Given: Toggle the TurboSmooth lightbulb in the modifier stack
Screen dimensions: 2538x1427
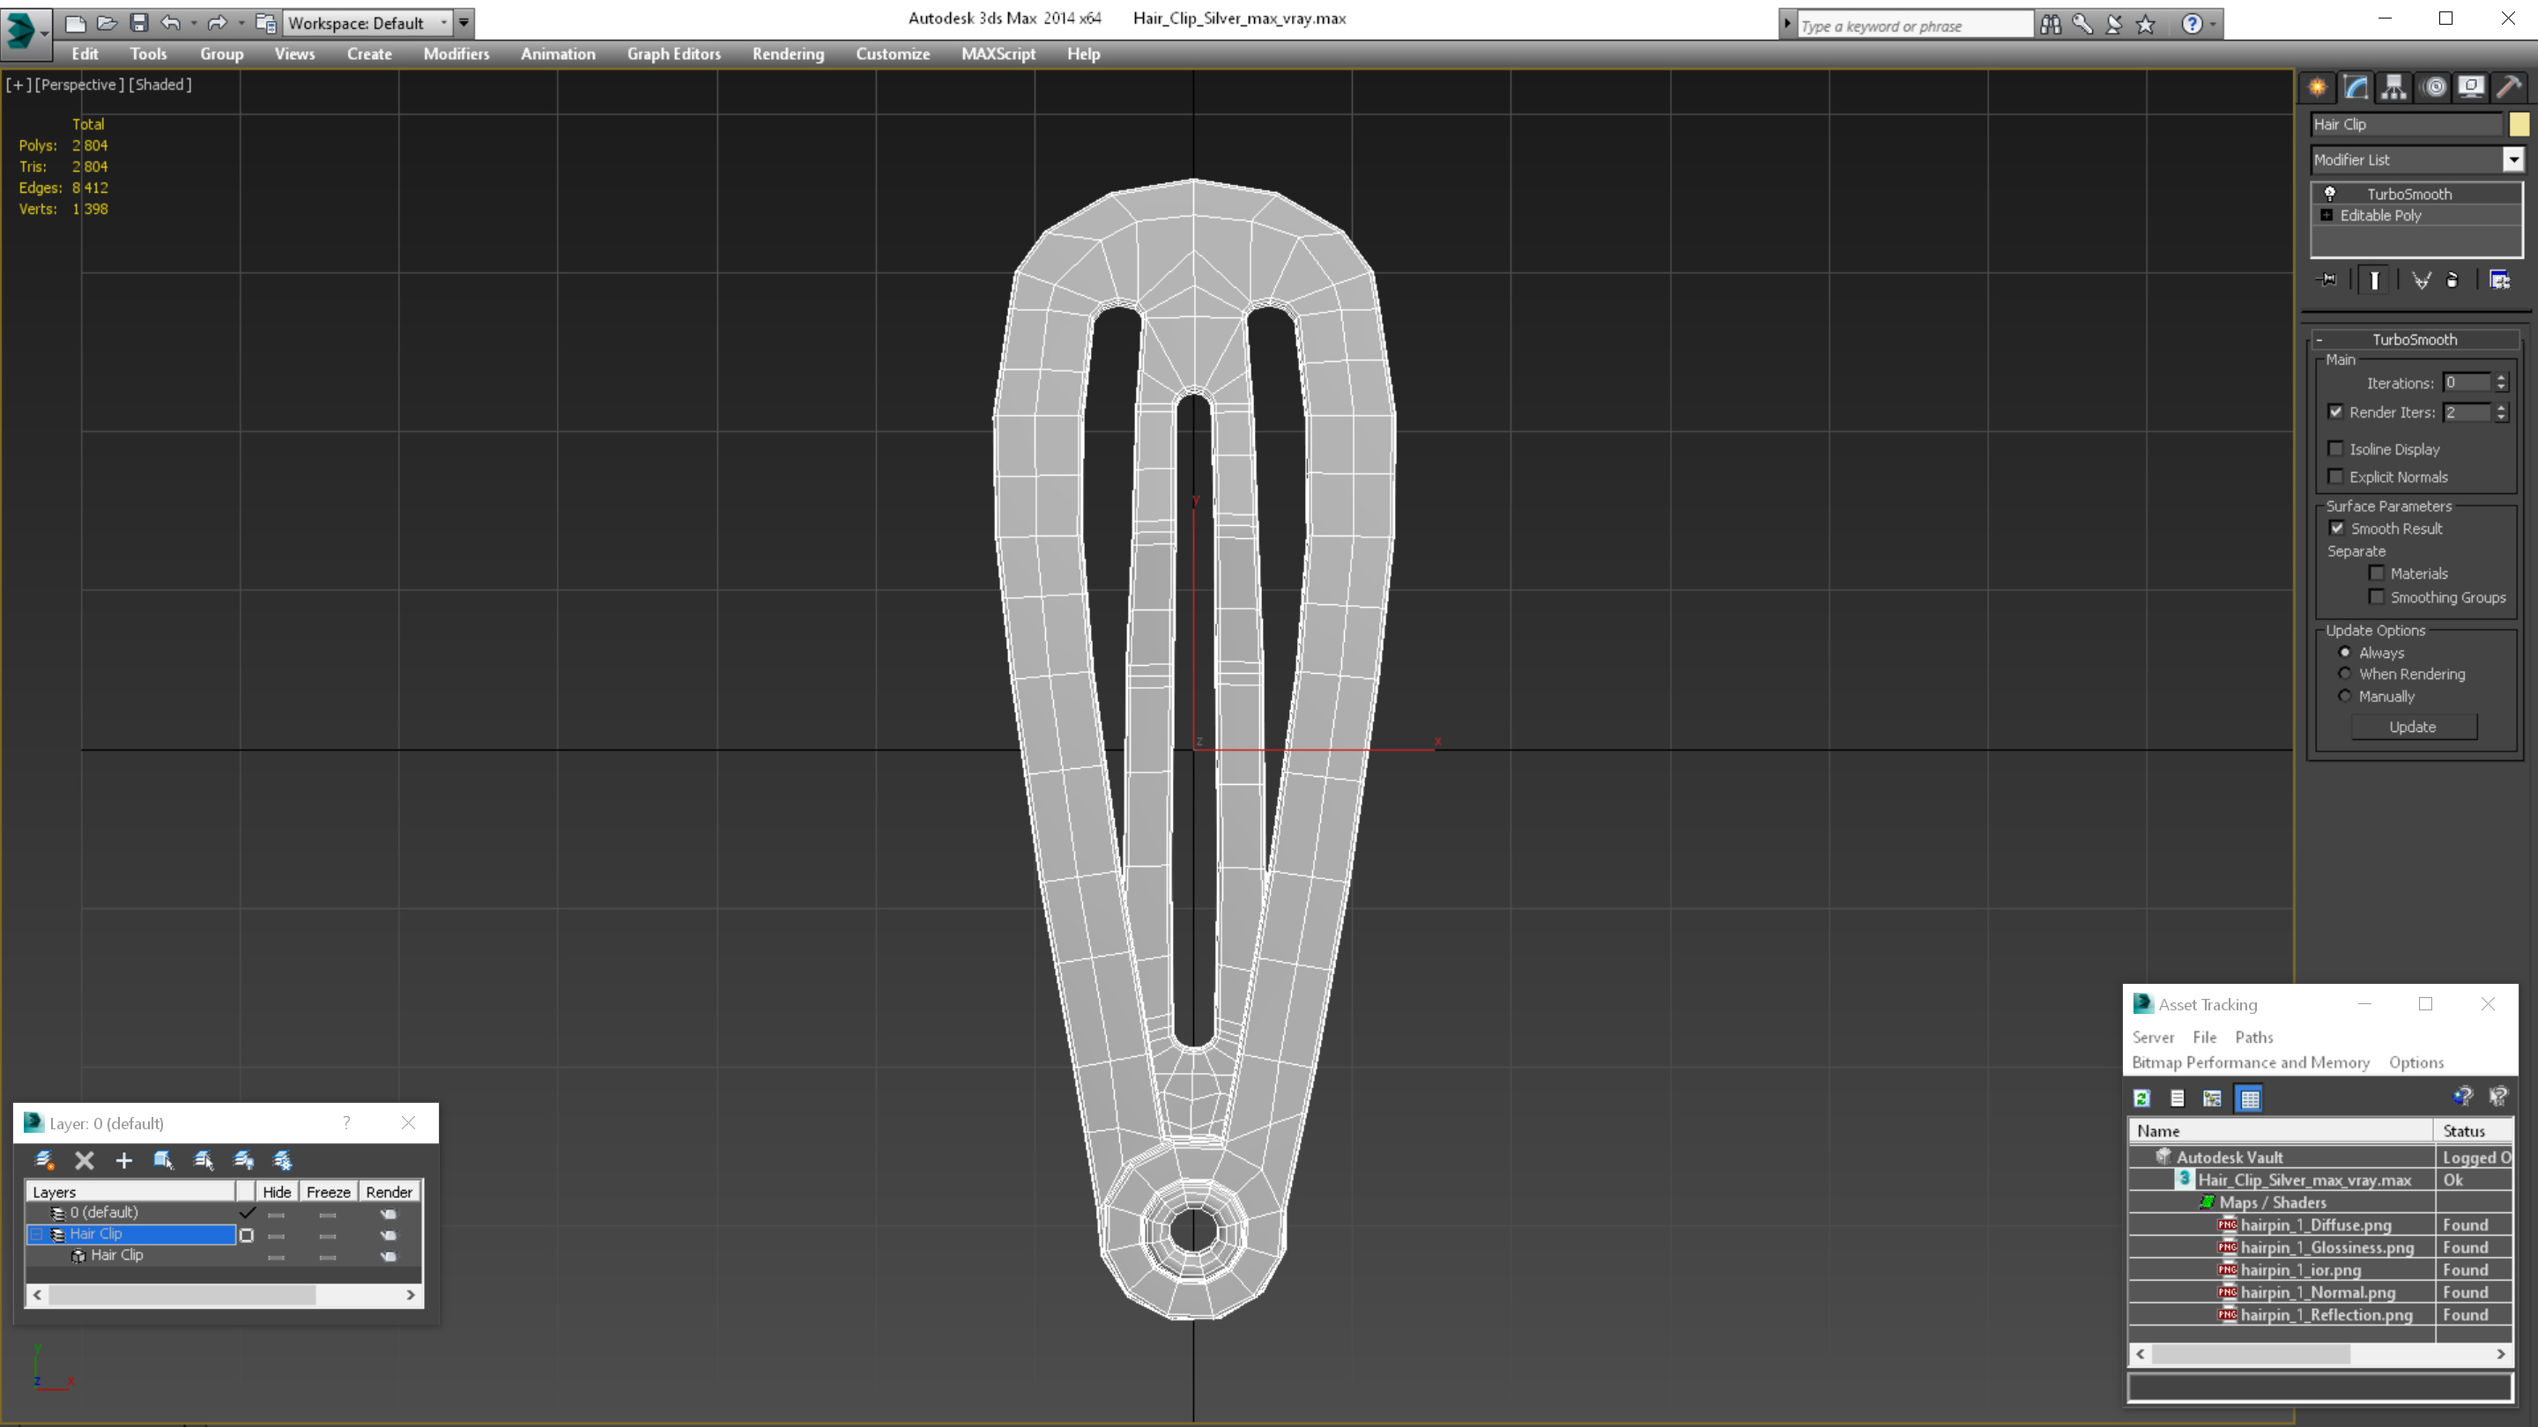Looking at the screenshot, I should coord(2330,193).
